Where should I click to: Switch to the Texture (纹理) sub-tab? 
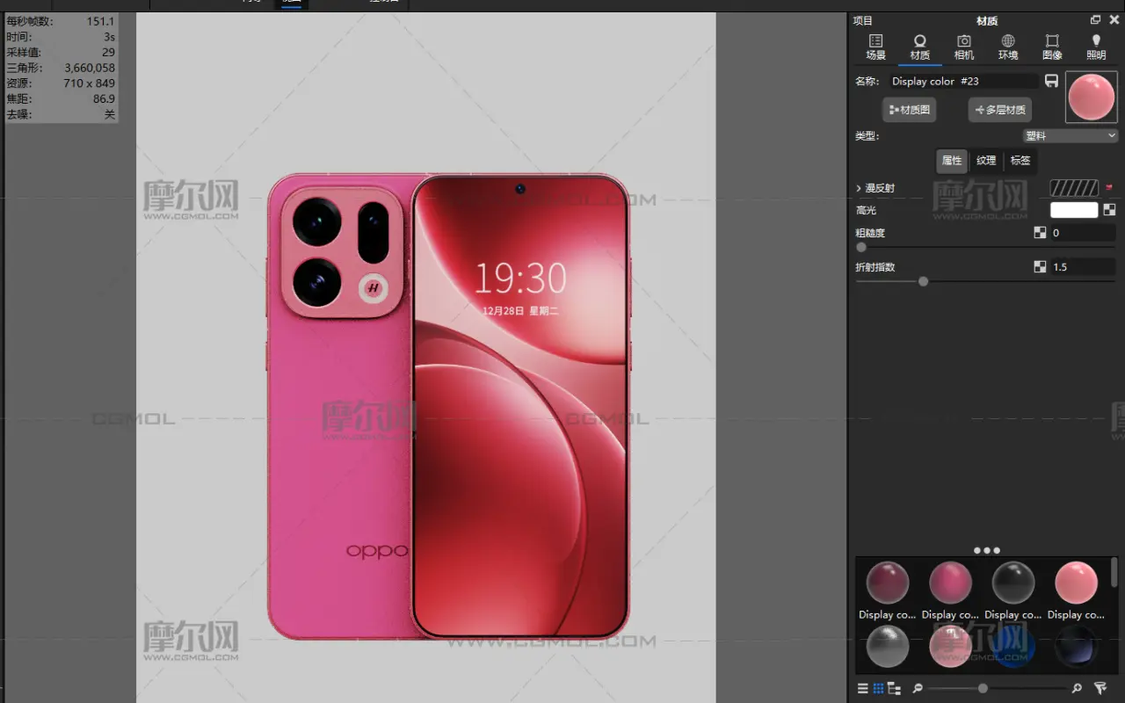coord(986,161)
